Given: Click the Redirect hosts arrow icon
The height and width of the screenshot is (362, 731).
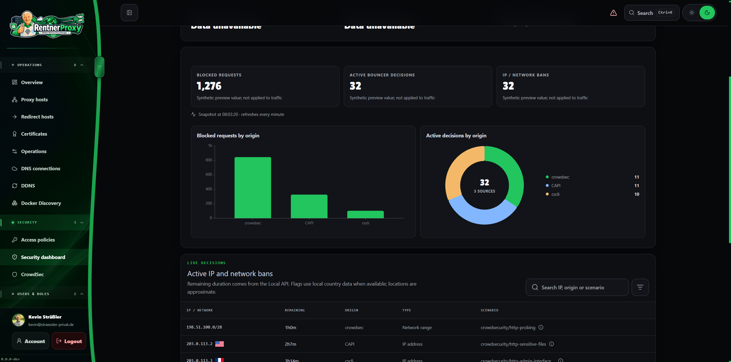Looking at the screenshot, I should click(15, 117).
